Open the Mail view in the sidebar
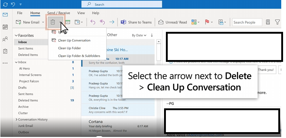The height and width of the screenshot is (138, 286). click(x=5, y=15)
